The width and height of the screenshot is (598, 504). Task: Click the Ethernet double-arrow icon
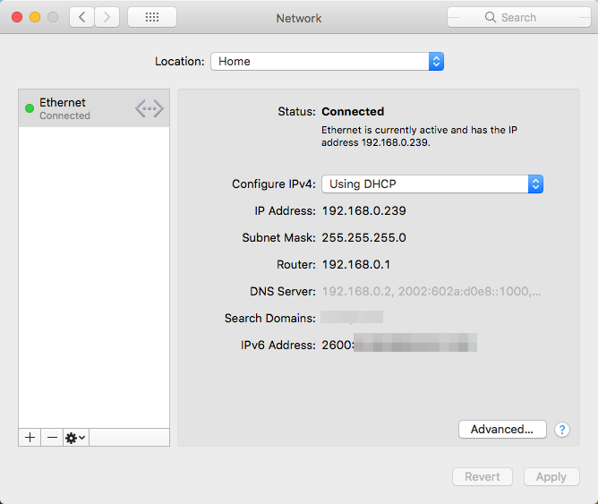pos(149,108)
